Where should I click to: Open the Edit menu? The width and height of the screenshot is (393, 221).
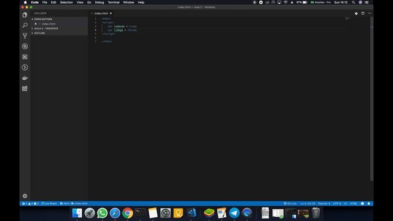53,2
